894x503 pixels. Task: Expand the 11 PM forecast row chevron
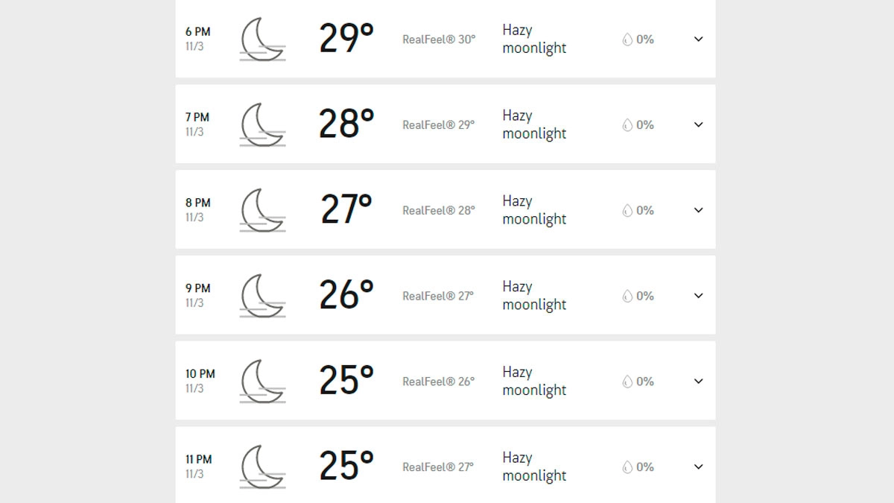tap(698, 467)
